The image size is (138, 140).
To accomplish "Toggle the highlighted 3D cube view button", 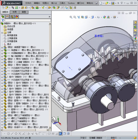I will (61, 134).
